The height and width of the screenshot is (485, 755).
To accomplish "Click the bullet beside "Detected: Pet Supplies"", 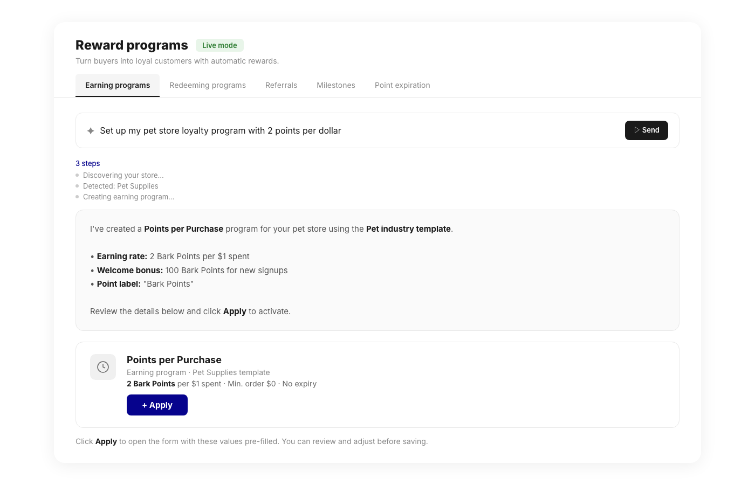I will 77,185.
